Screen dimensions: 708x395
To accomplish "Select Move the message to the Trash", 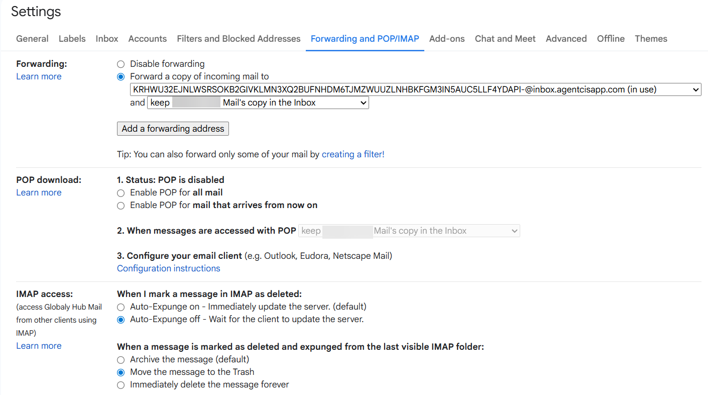I will point(121,372).
